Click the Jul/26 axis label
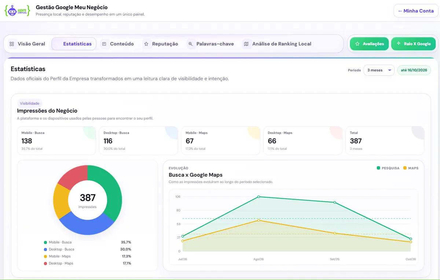Screen dimensions: 440x280 tap(183, 259)
